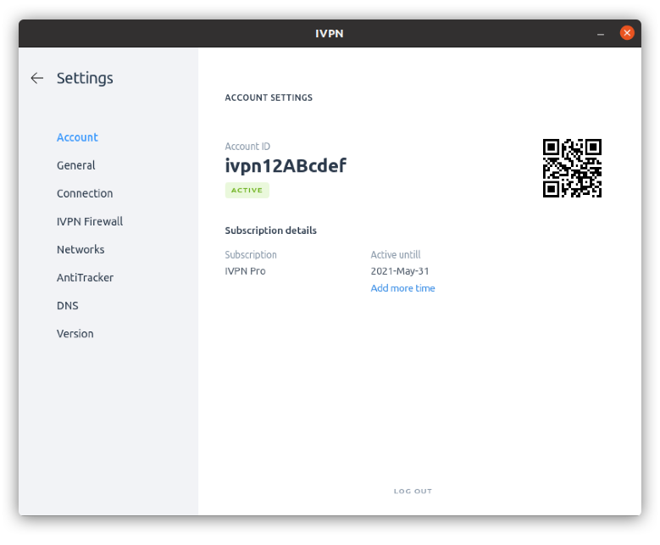
Task: View the Version section
Action: (75, 334)
